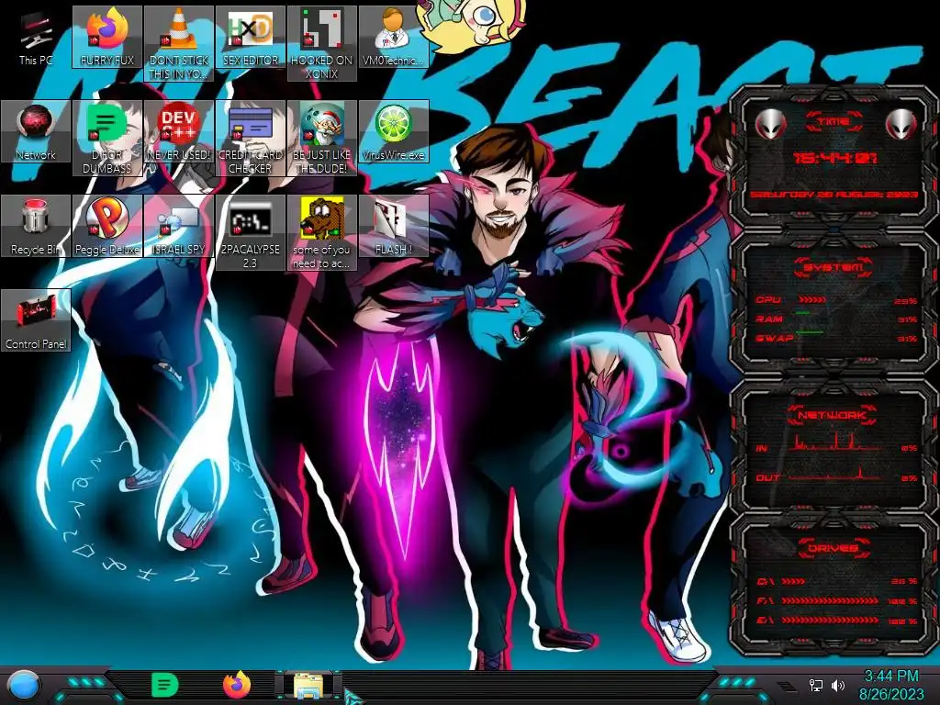The image size is (940, 705).
Task: Click the DRIVES widget header
Action: (x=833, y=549)
